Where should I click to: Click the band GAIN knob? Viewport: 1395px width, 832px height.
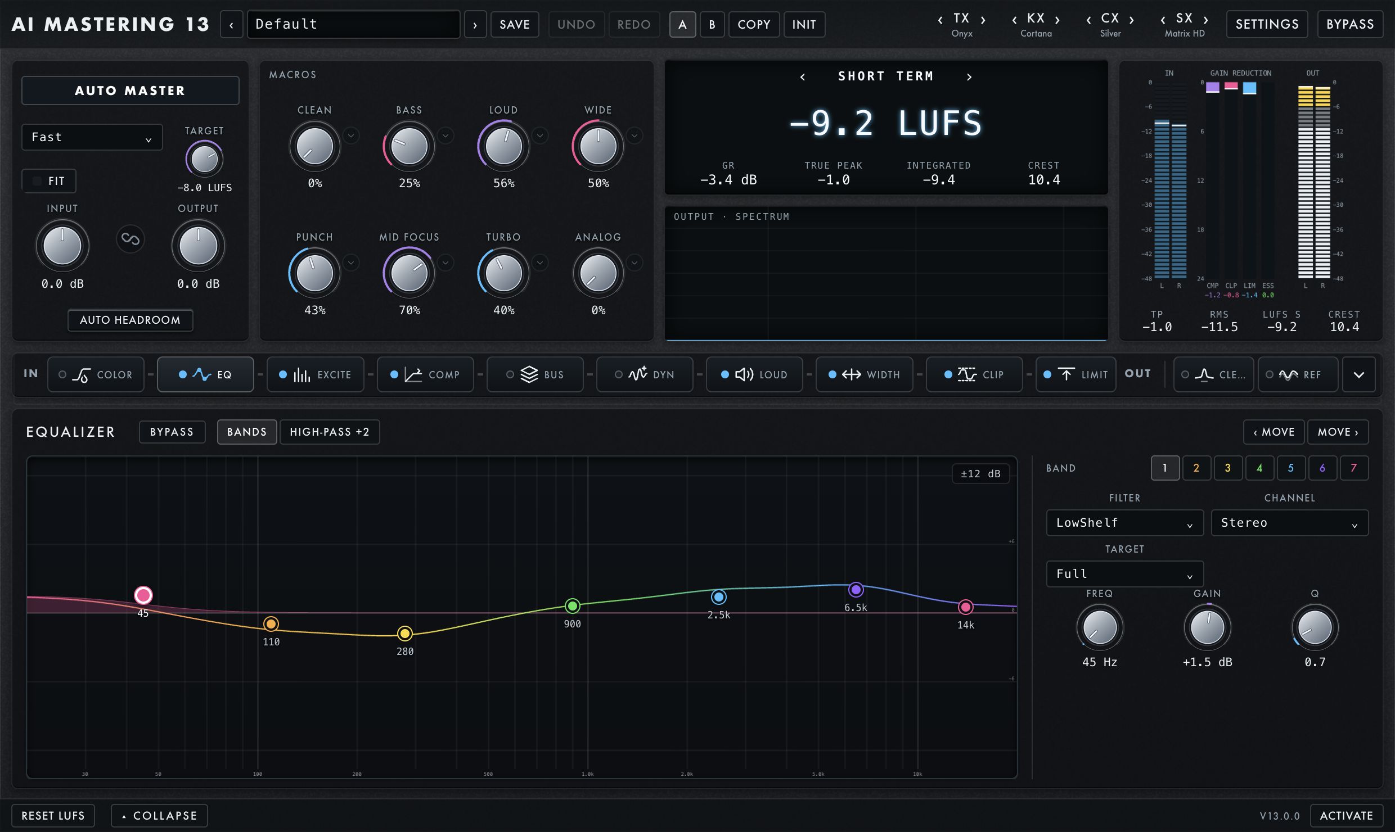[x=1208, y=627]
